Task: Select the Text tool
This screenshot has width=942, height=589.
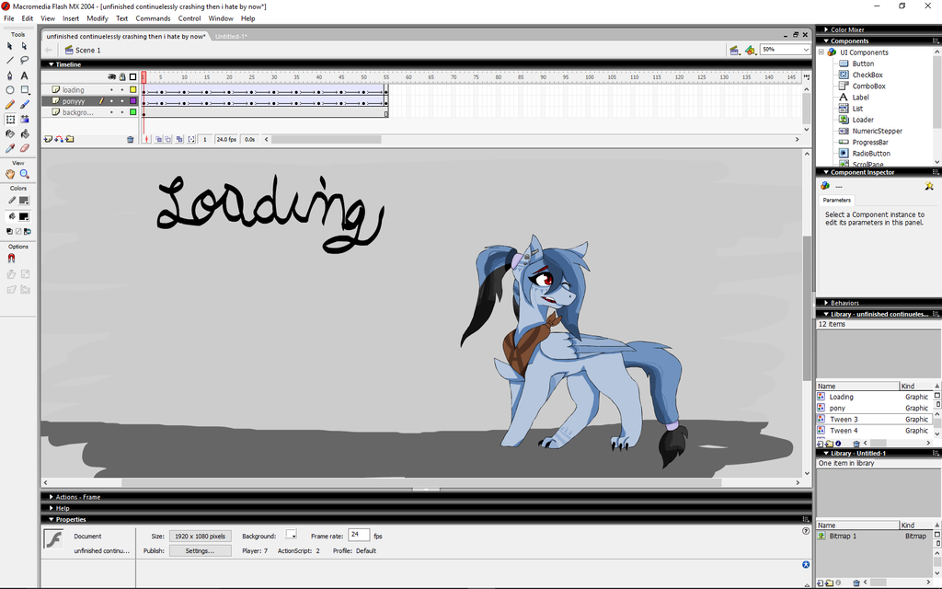Action: [x=25, y=75]
